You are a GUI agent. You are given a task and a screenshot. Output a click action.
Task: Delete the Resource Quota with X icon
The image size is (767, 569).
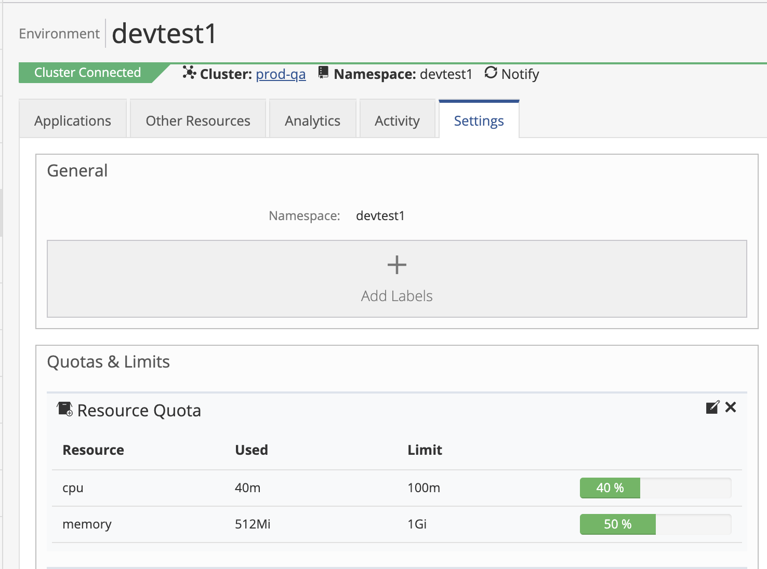coord(731,408)
